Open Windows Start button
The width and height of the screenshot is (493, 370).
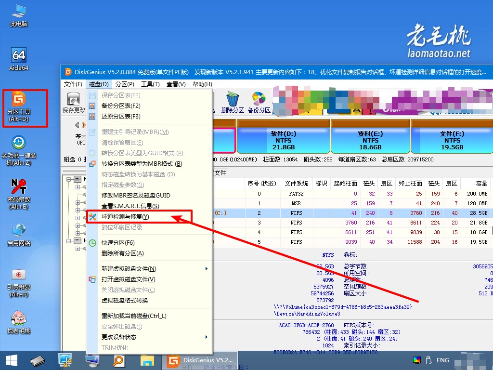click(x=12, y=360)
